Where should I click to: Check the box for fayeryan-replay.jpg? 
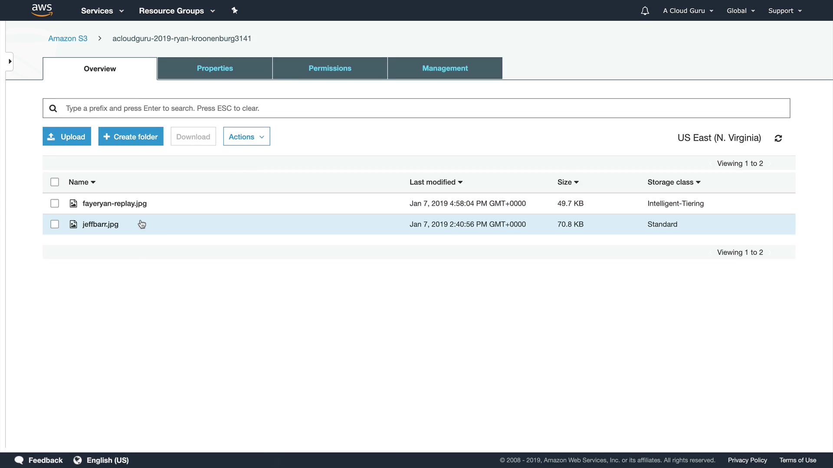55,203
